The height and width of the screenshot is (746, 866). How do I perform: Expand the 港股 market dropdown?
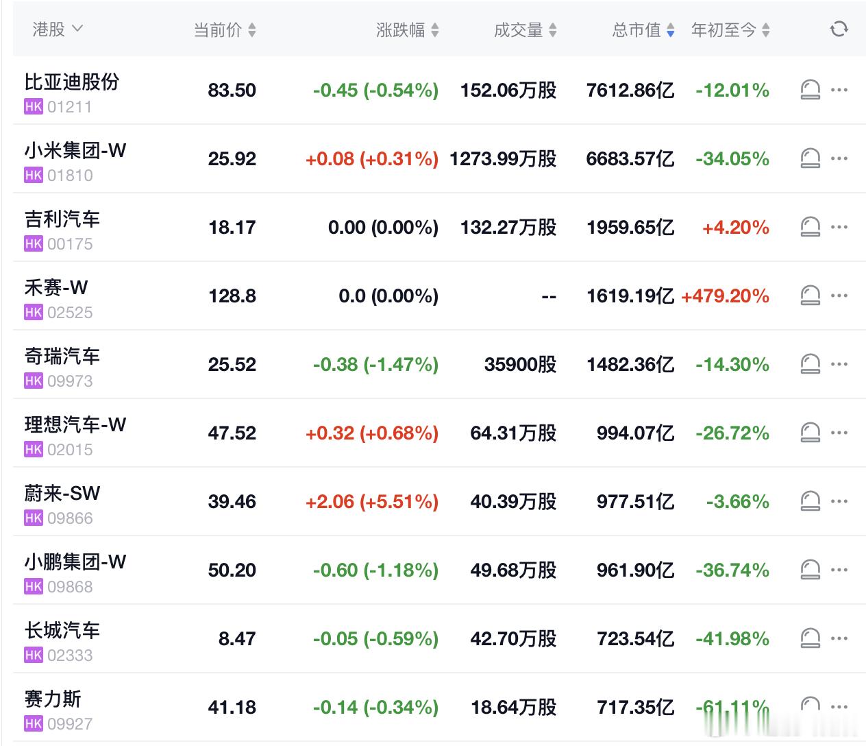(58, 29)
